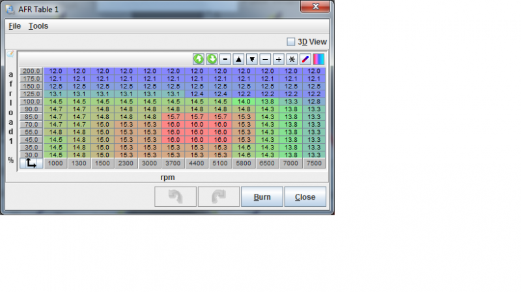Click the Burn button
Viewport: 521px width, 292px height.
click(262, 197)
